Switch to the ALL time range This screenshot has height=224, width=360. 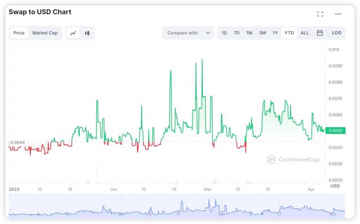tap(304, 33)
